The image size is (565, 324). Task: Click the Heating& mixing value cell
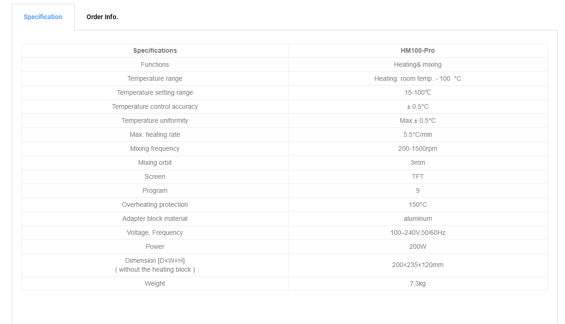418,64
